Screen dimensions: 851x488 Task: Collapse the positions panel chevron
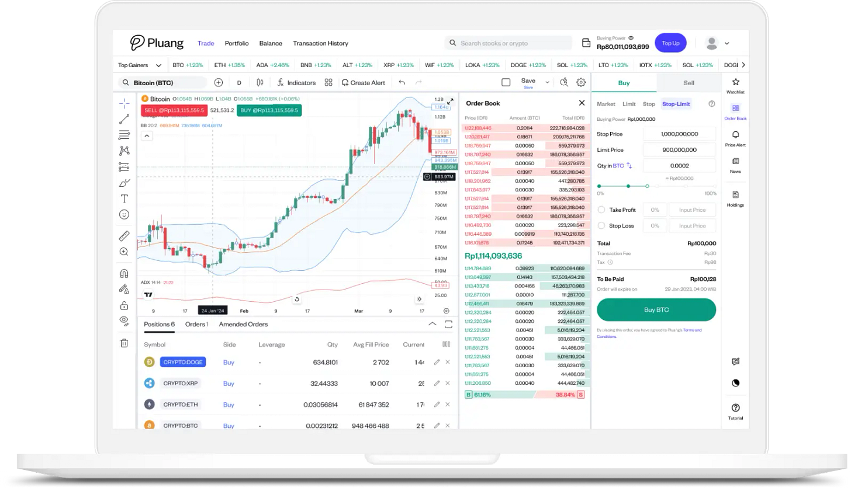(433, 324)
